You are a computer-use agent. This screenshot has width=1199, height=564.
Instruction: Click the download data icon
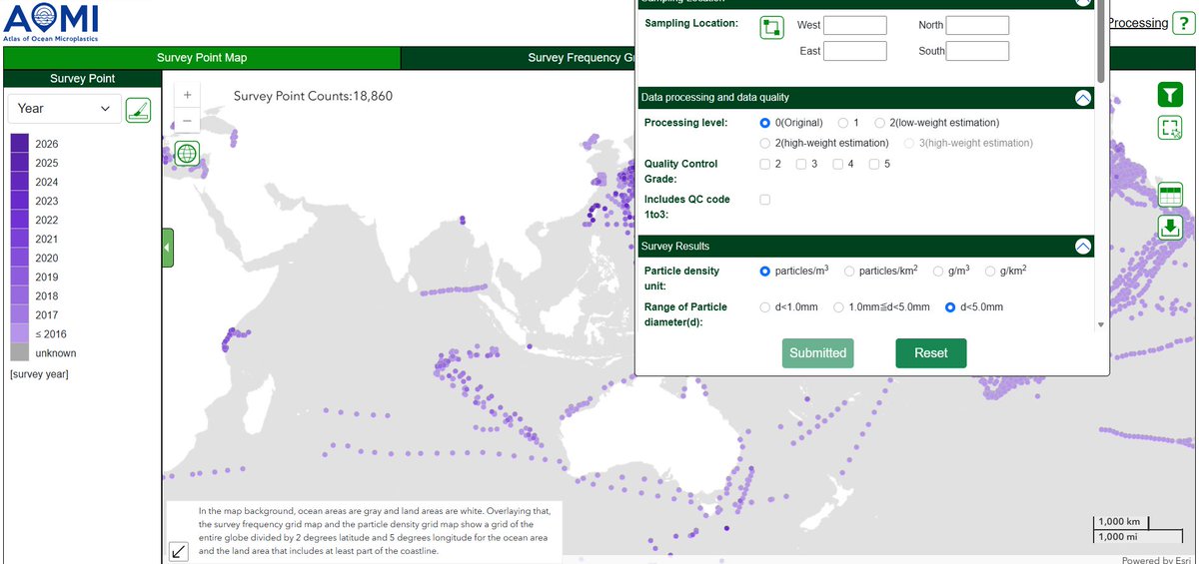[x=1170, y=227]
